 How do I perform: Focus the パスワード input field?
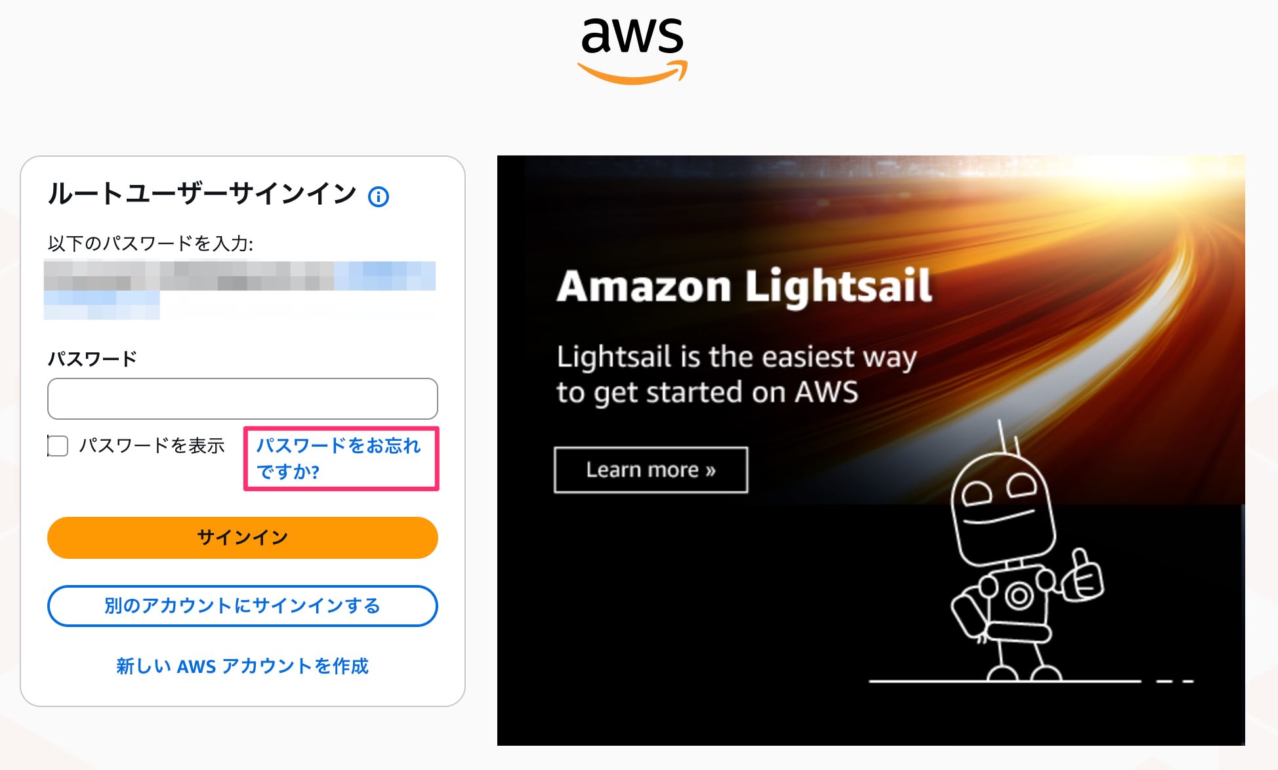pyautogui.click(x=243, y=398)
